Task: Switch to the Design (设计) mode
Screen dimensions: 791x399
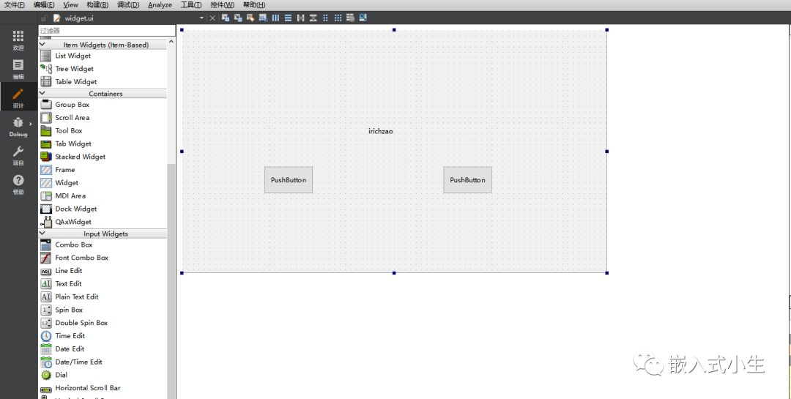Action: pyautogui.click(x=18, y=98)
